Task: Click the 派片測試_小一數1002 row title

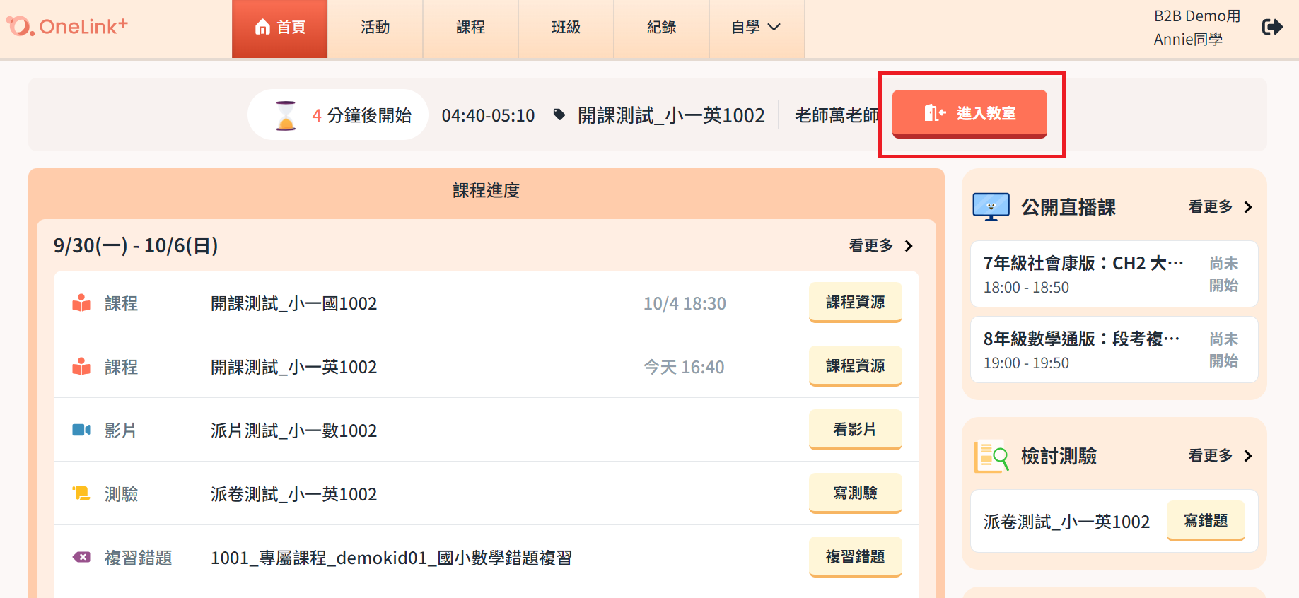Action: click(294, 430)
